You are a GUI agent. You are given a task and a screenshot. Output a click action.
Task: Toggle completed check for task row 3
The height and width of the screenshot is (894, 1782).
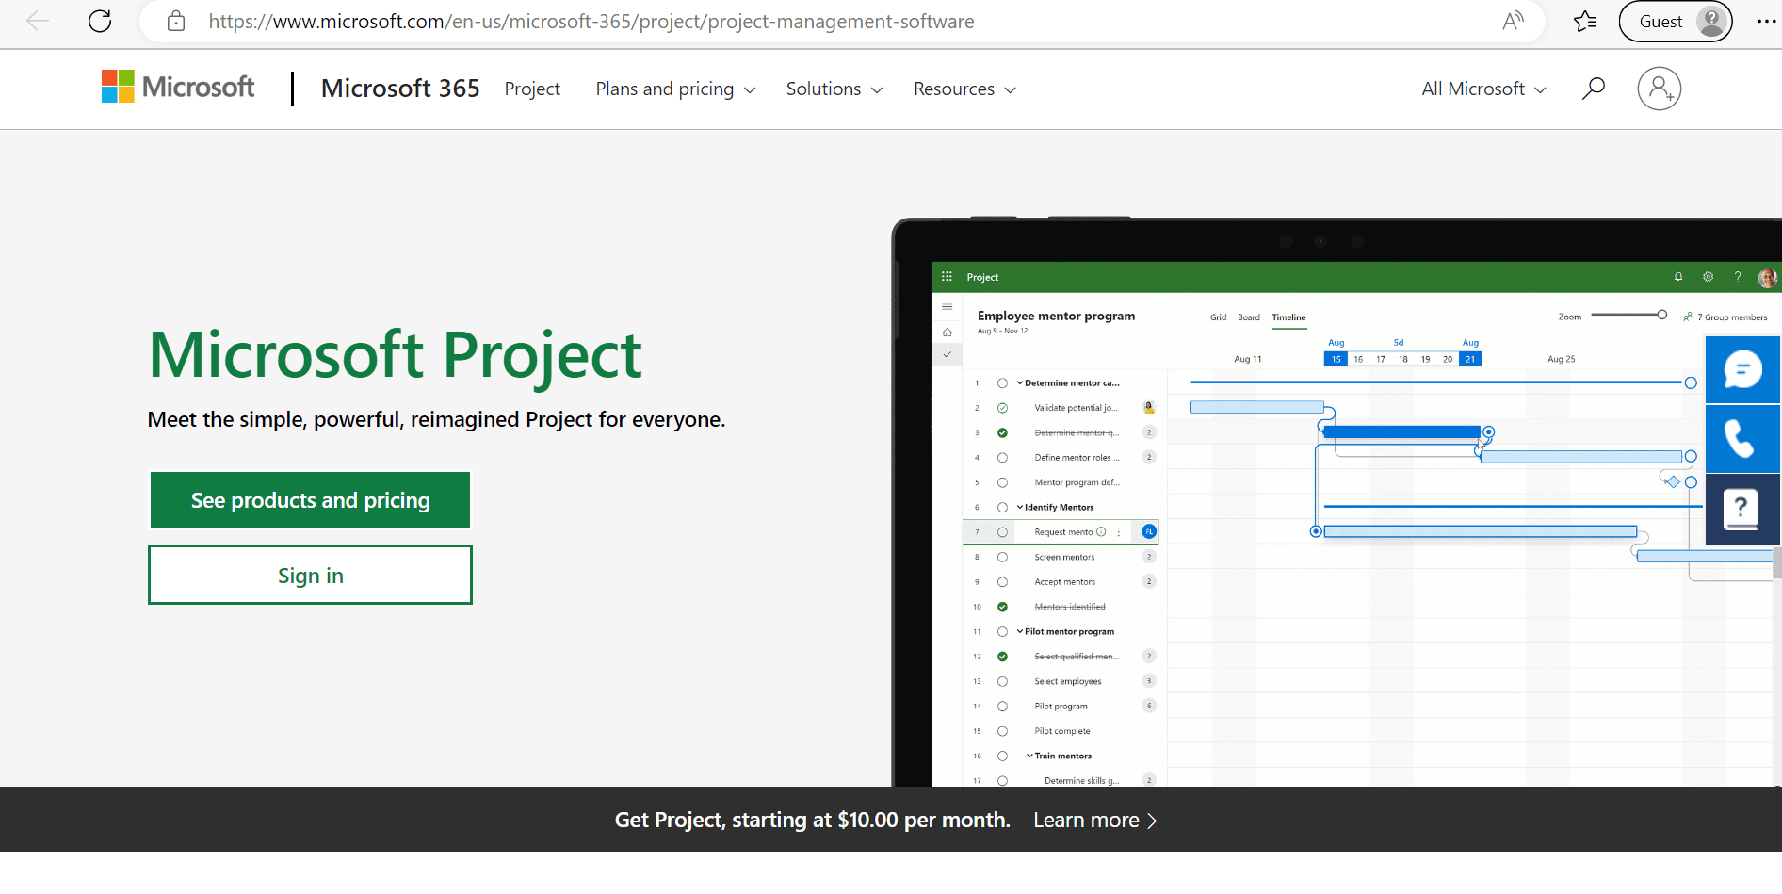pos(1003,433)
